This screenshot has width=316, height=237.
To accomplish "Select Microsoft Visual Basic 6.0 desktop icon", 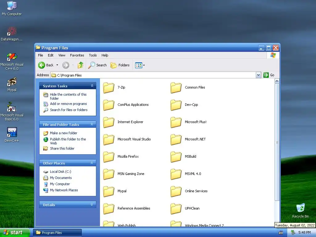I will 12,111.
